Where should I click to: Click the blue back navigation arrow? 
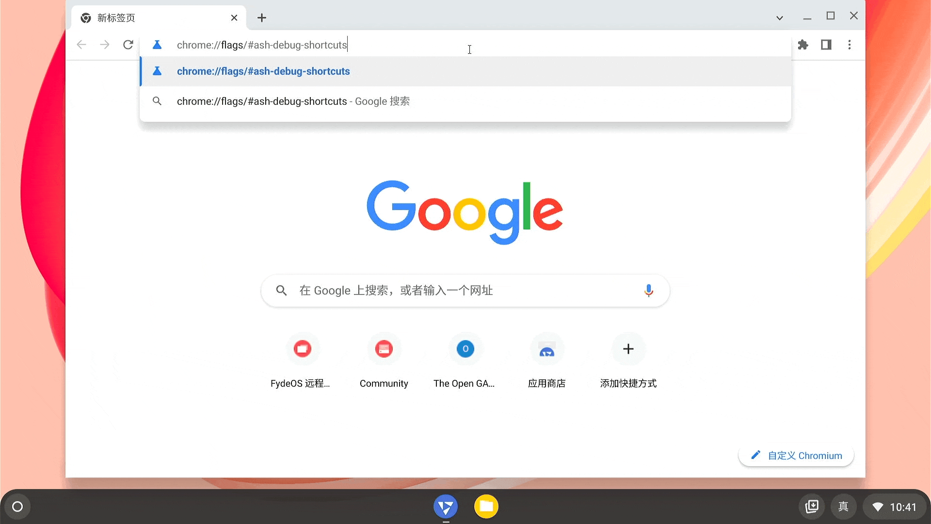tap(81, 45)
